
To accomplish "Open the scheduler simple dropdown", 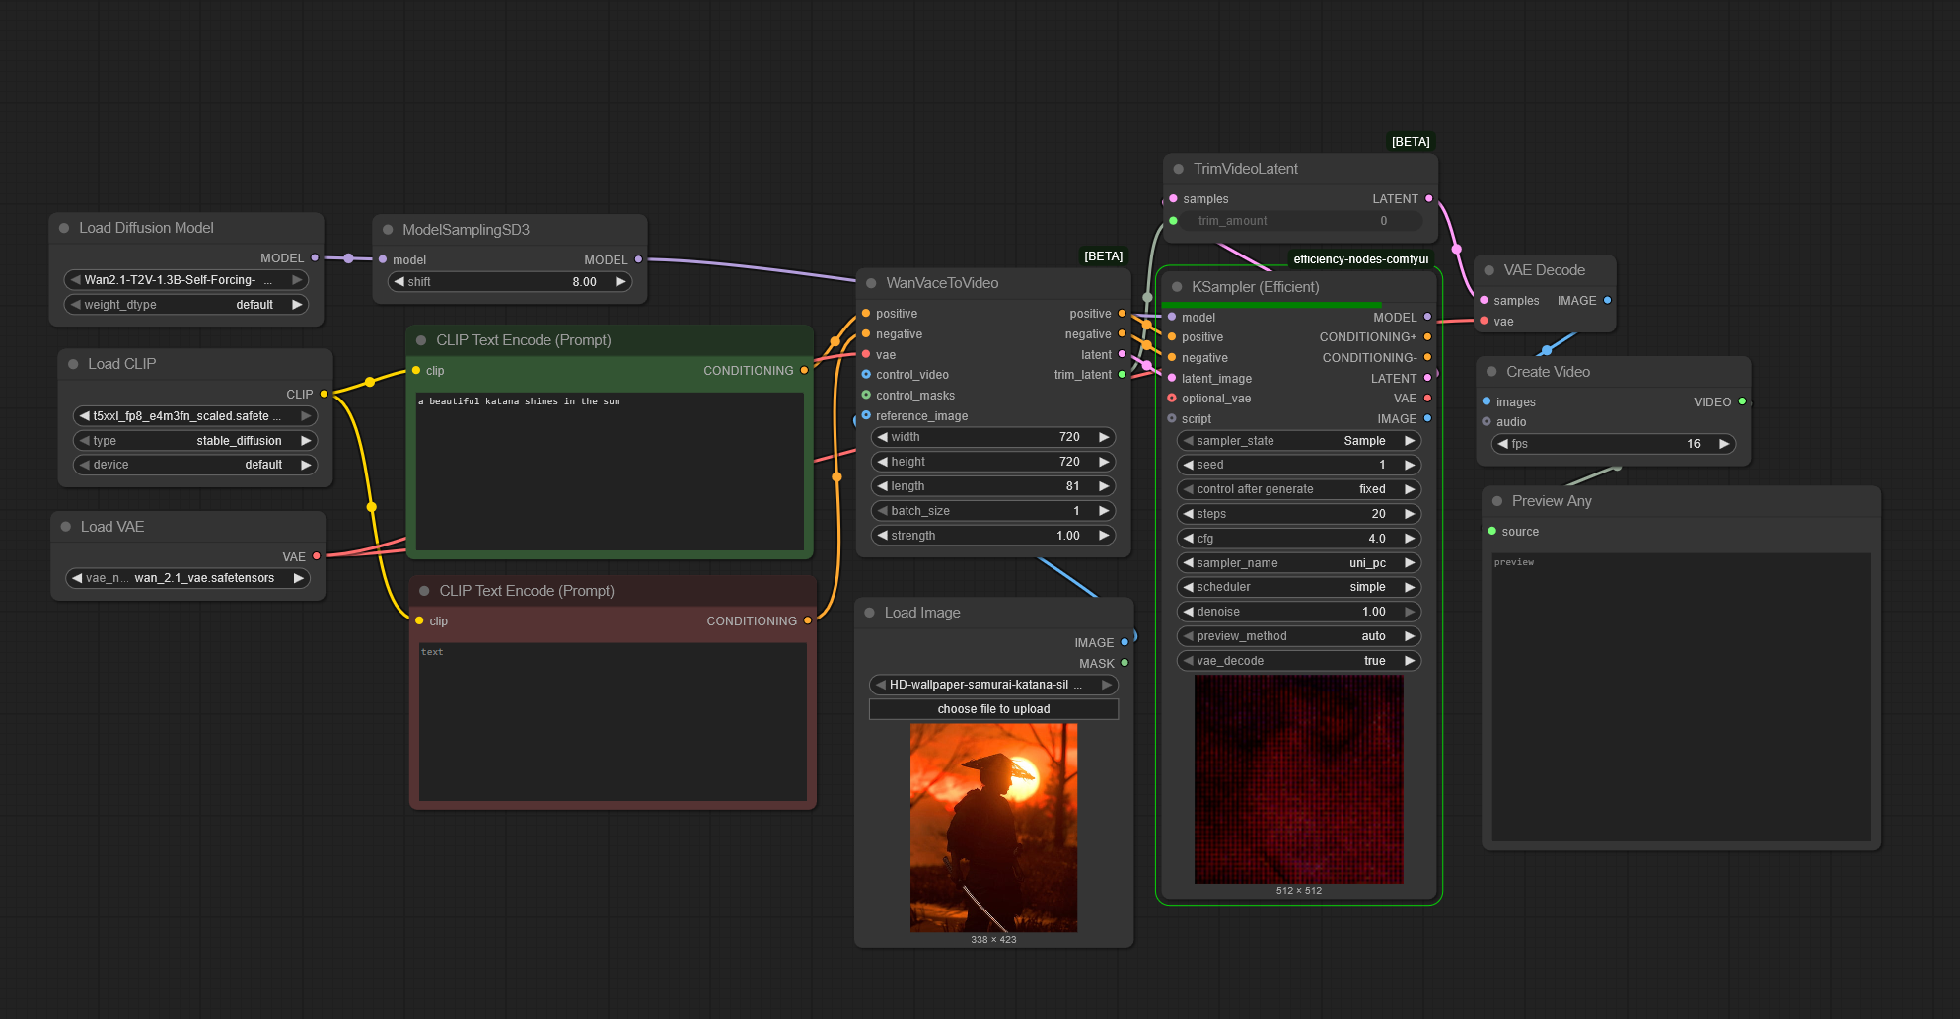I will (1298, 587).
